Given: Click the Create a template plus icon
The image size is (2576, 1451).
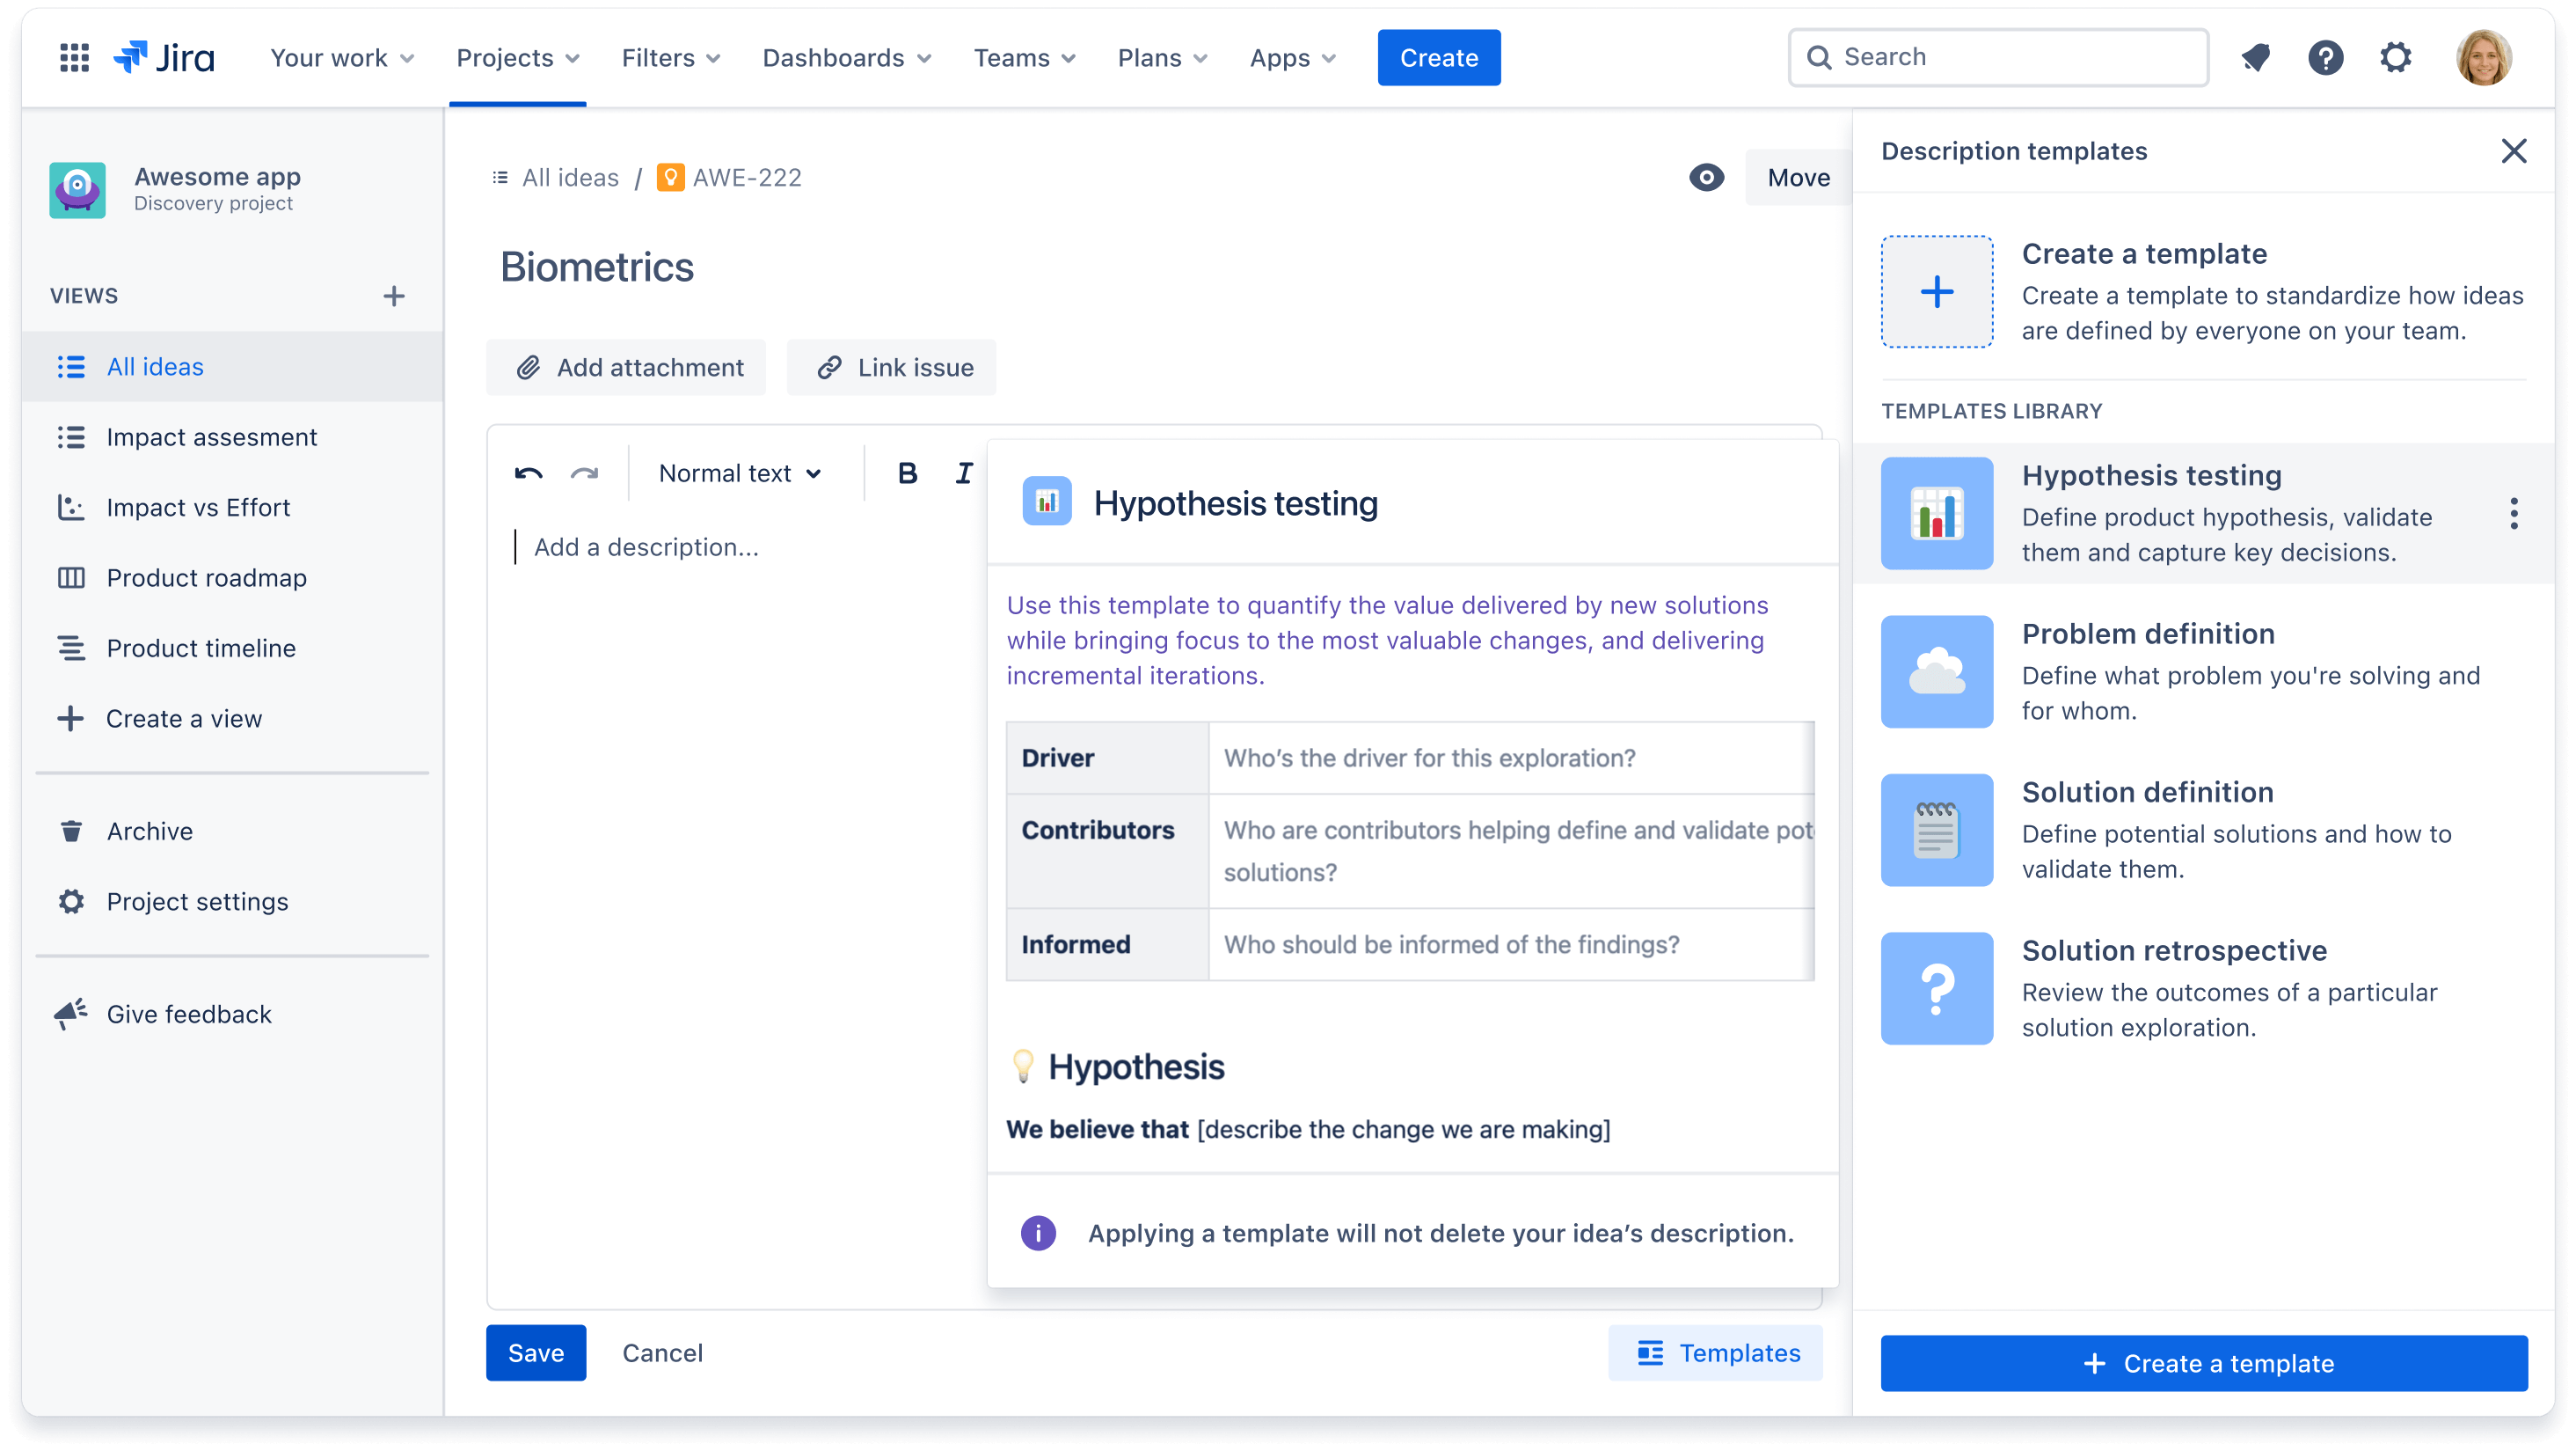Looking at the screenshot, I should (x=1936, y=292).
